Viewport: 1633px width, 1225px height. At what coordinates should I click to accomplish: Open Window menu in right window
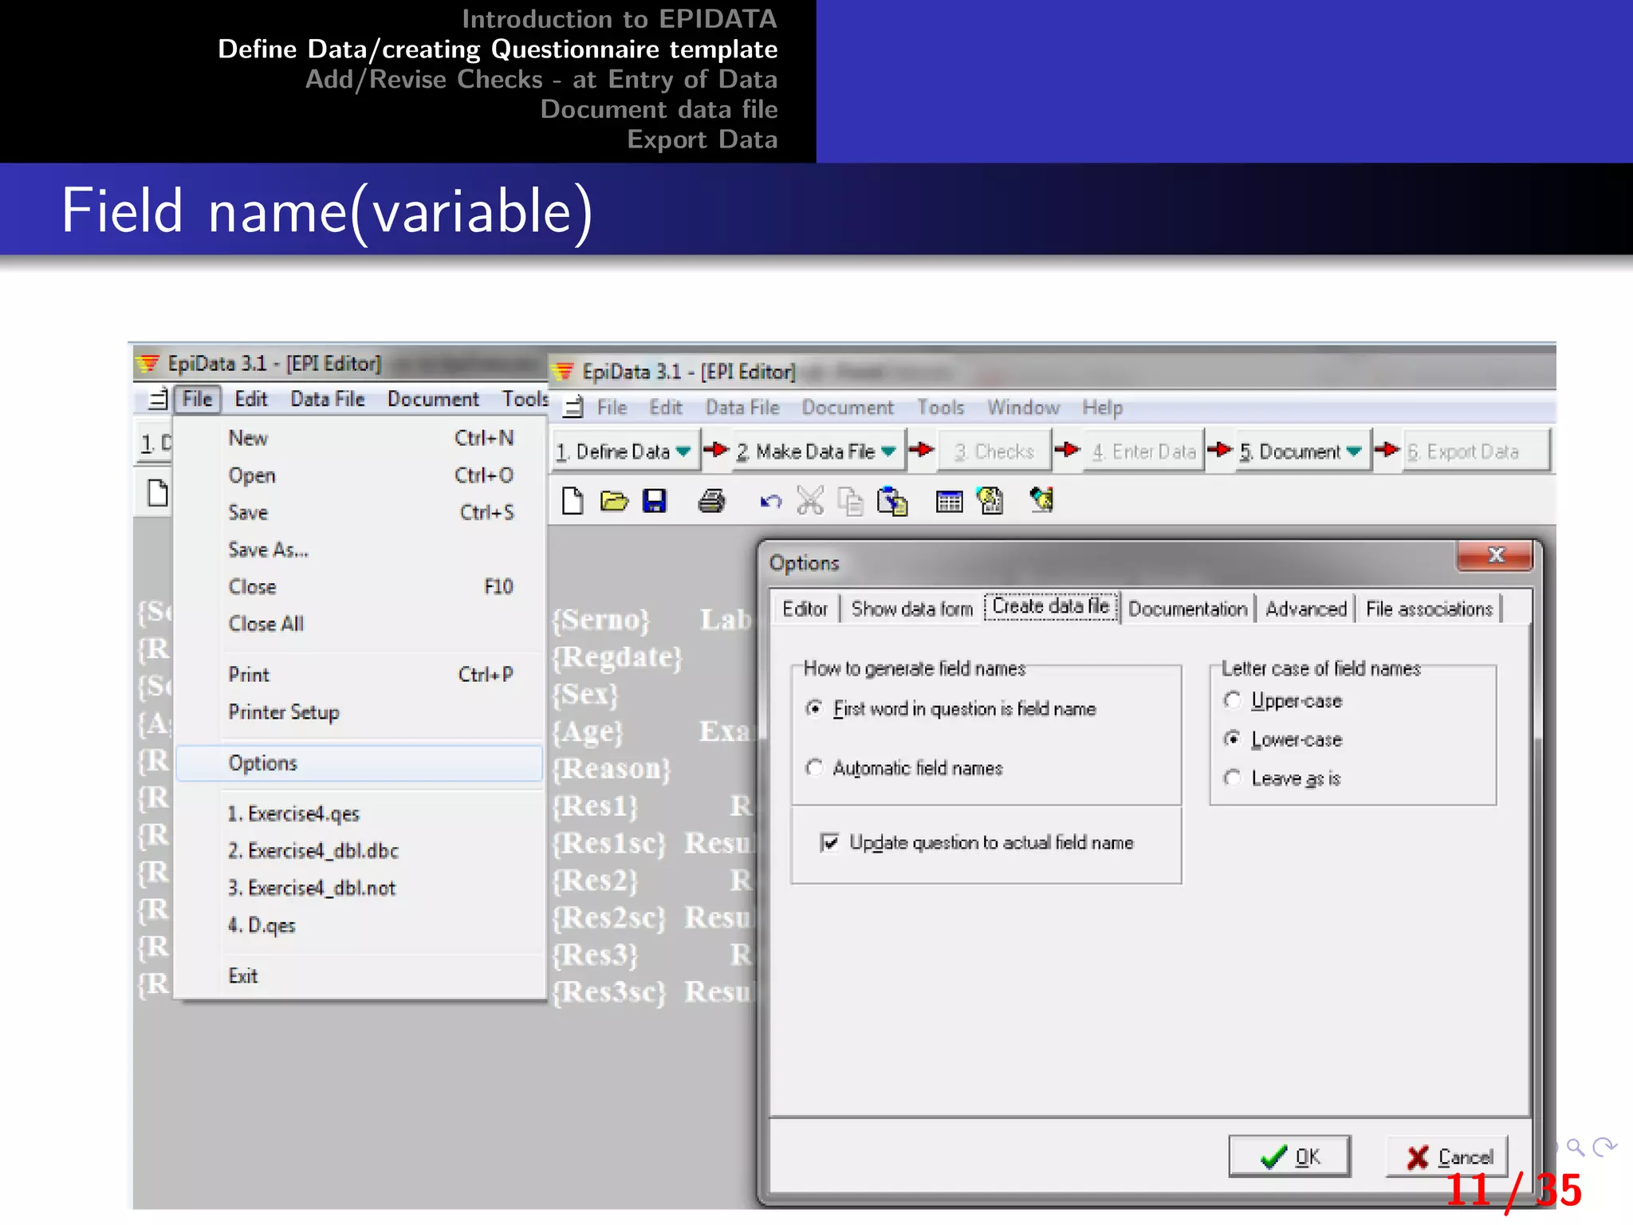tap(1023, 408)
